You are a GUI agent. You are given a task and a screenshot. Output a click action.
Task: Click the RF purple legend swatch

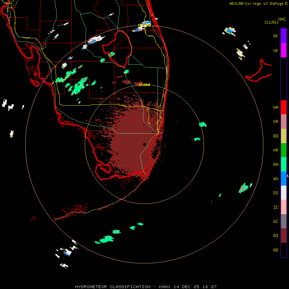click(284, 36)
